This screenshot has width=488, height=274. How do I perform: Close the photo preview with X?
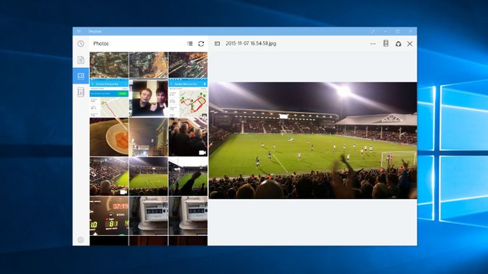click(410, 44)
